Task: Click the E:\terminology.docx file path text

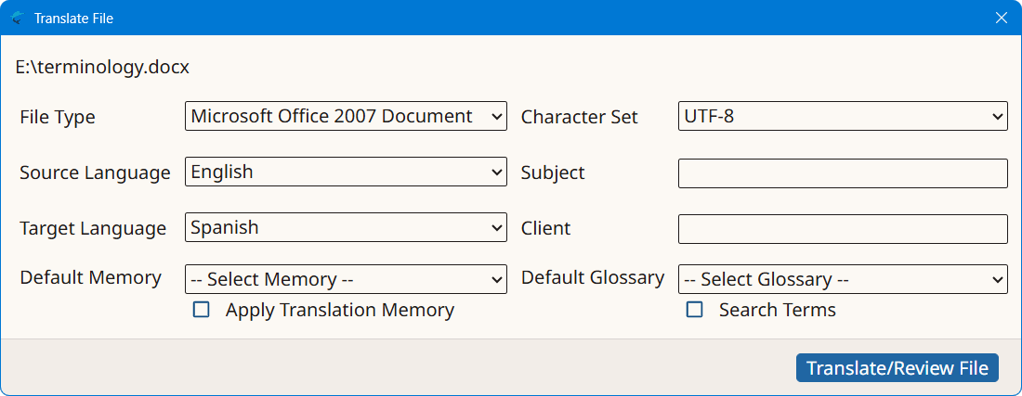Action: pyautogui.click(x=102, y=67)
